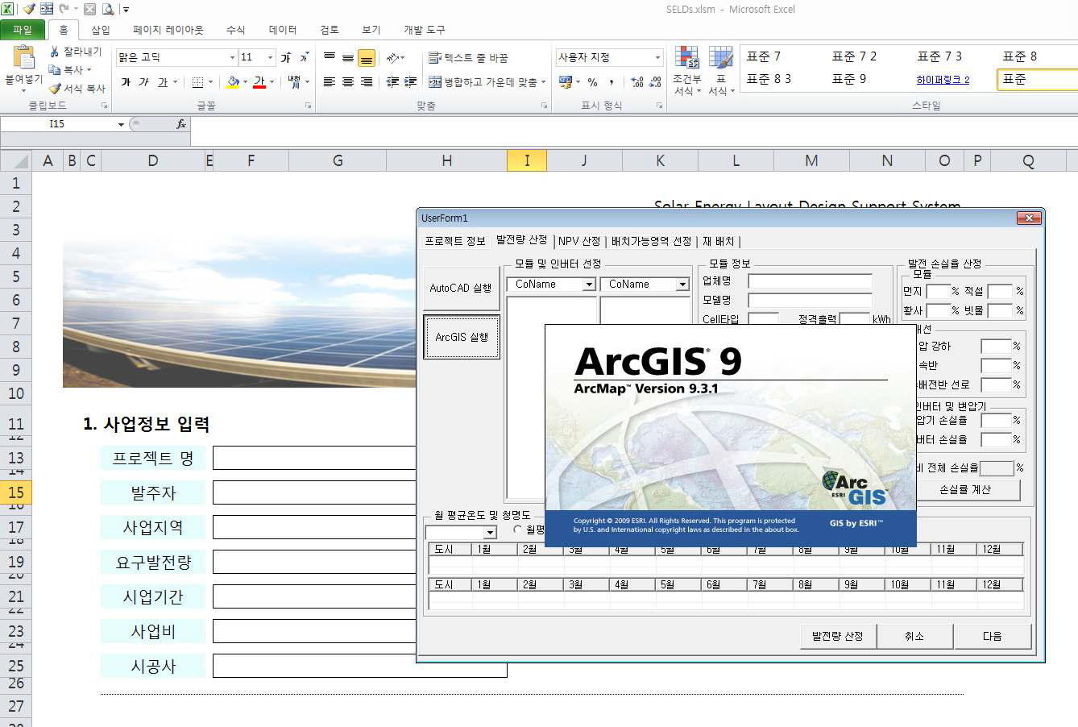Switch to the 수식 ribbon tab

click(x=235, y=30)
